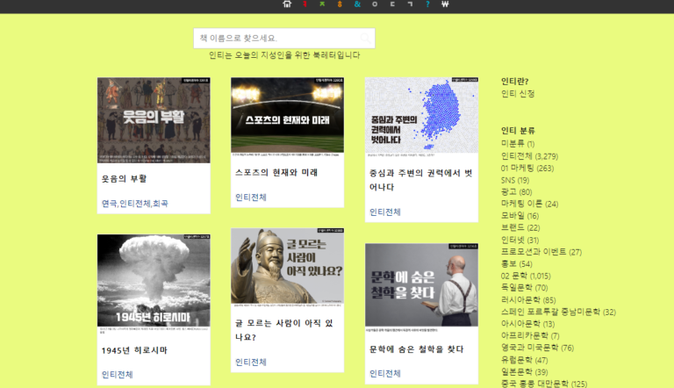The height and width of the screenshot is (388, 674).
Task: Select the 유럽문학 (47) category
Action: (x=524, y=360)
